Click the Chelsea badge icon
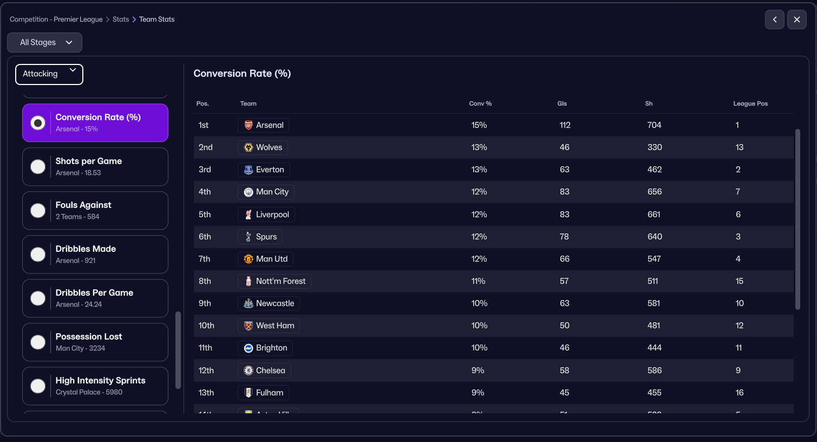The height and width of the screenshot is (442, 817). (x=249, y=370)
